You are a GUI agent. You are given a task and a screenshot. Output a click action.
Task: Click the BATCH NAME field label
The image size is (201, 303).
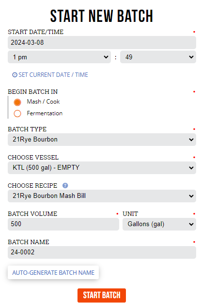(29, 242)
